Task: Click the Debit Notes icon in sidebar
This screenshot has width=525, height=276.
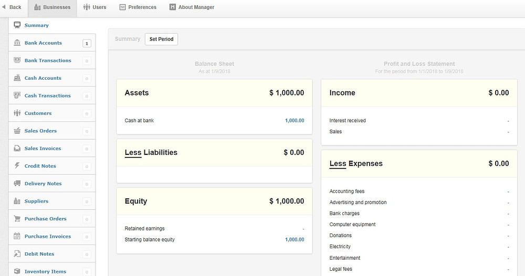Action: pos(17,253)
